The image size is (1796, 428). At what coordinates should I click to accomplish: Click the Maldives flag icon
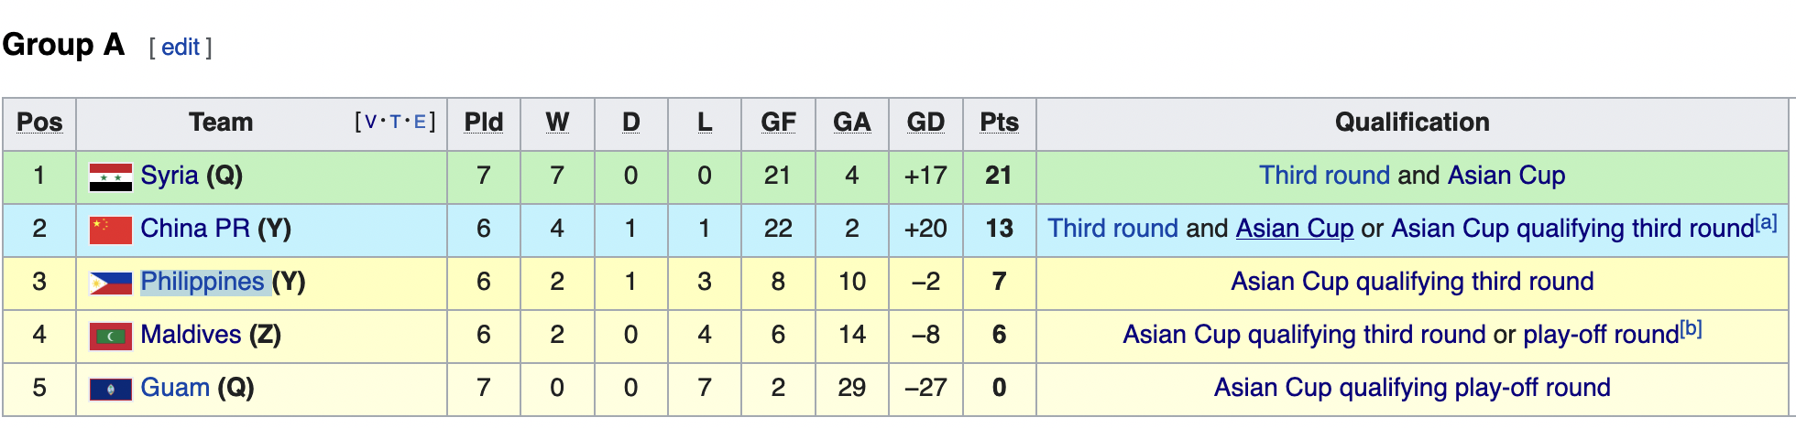coord(110,336)
